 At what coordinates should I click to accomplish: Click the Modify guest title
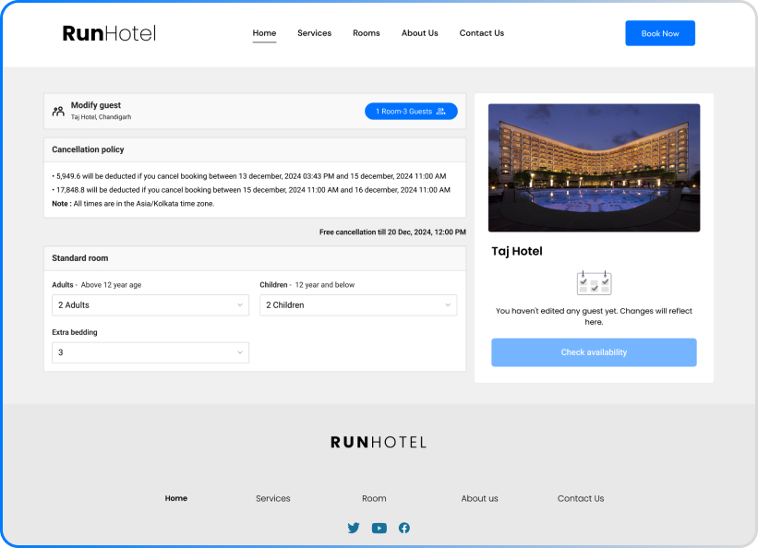(x=96, y=105)
